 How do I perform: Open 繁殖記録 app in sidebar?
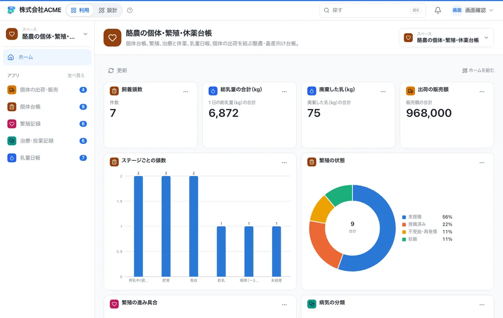pos(47,123)
